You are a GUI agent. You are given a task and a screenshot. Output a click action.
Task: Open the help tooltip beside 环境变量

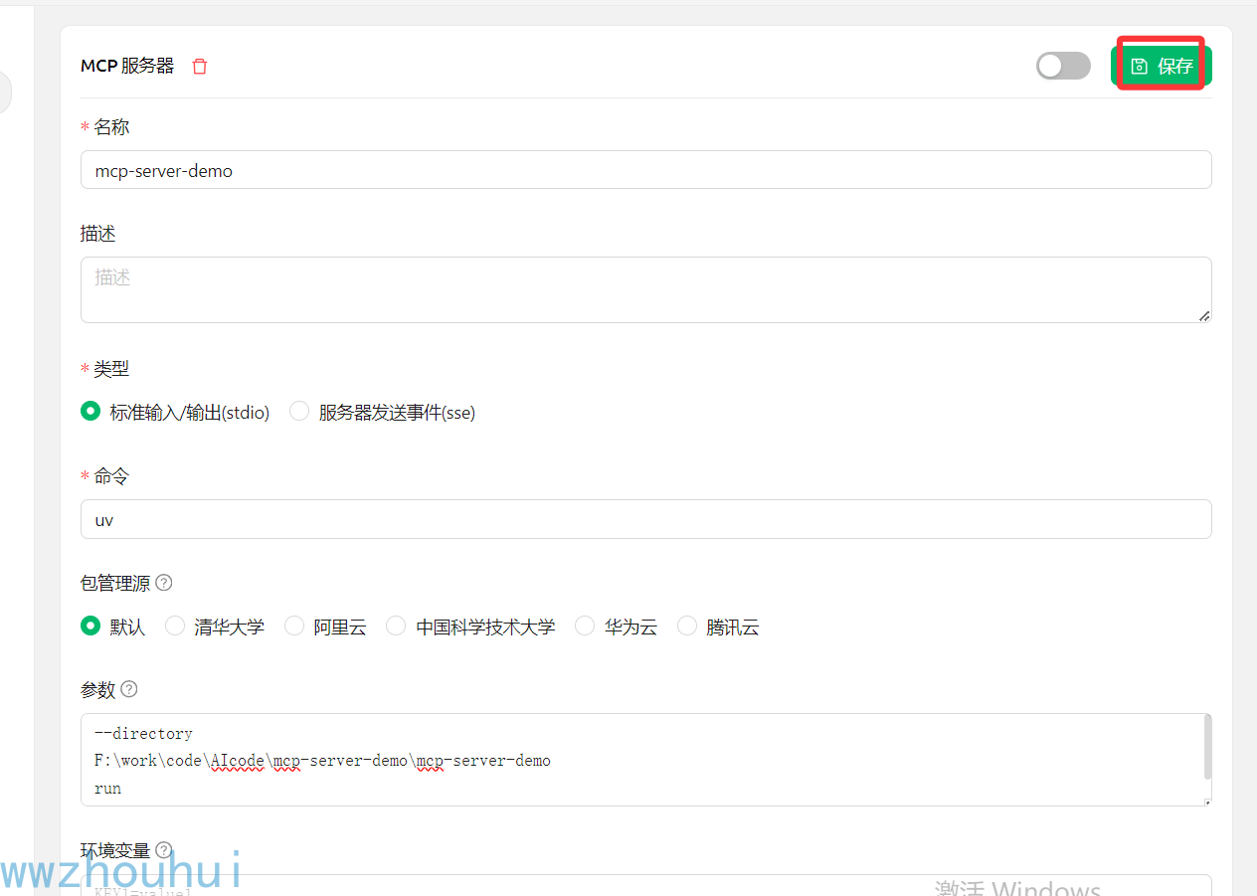pyautogui.click(x=163, y=849)
